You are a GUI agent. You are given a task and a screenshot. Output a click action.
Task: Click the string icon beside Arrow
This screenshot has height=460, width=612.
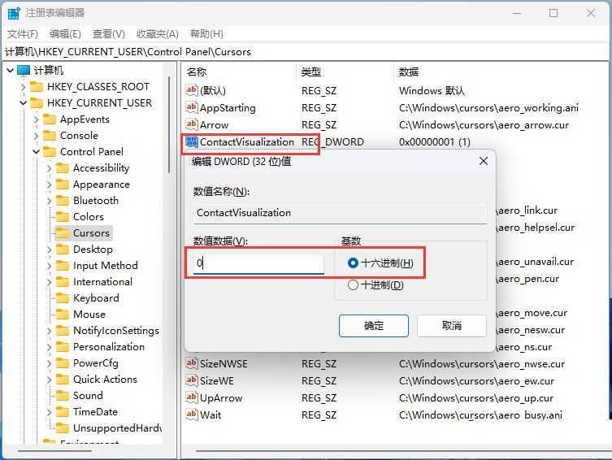click(191, 125)
